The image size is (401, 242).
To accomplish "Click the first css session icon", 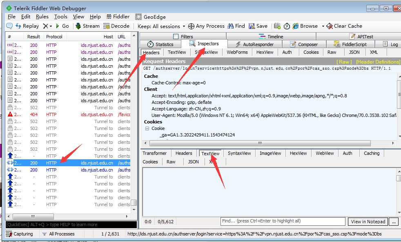I will point(10,45).
